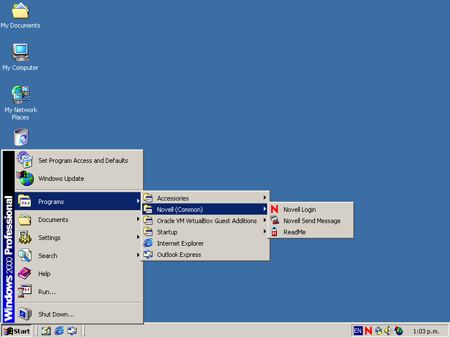Select the Recycle Bin icon on the desktop
Image resolution: width=450 pixels, height=338 pixels.
pos(21,137)
